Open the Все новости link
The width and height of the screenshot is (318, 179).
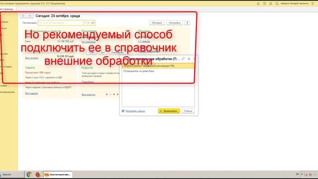(88, 94)
